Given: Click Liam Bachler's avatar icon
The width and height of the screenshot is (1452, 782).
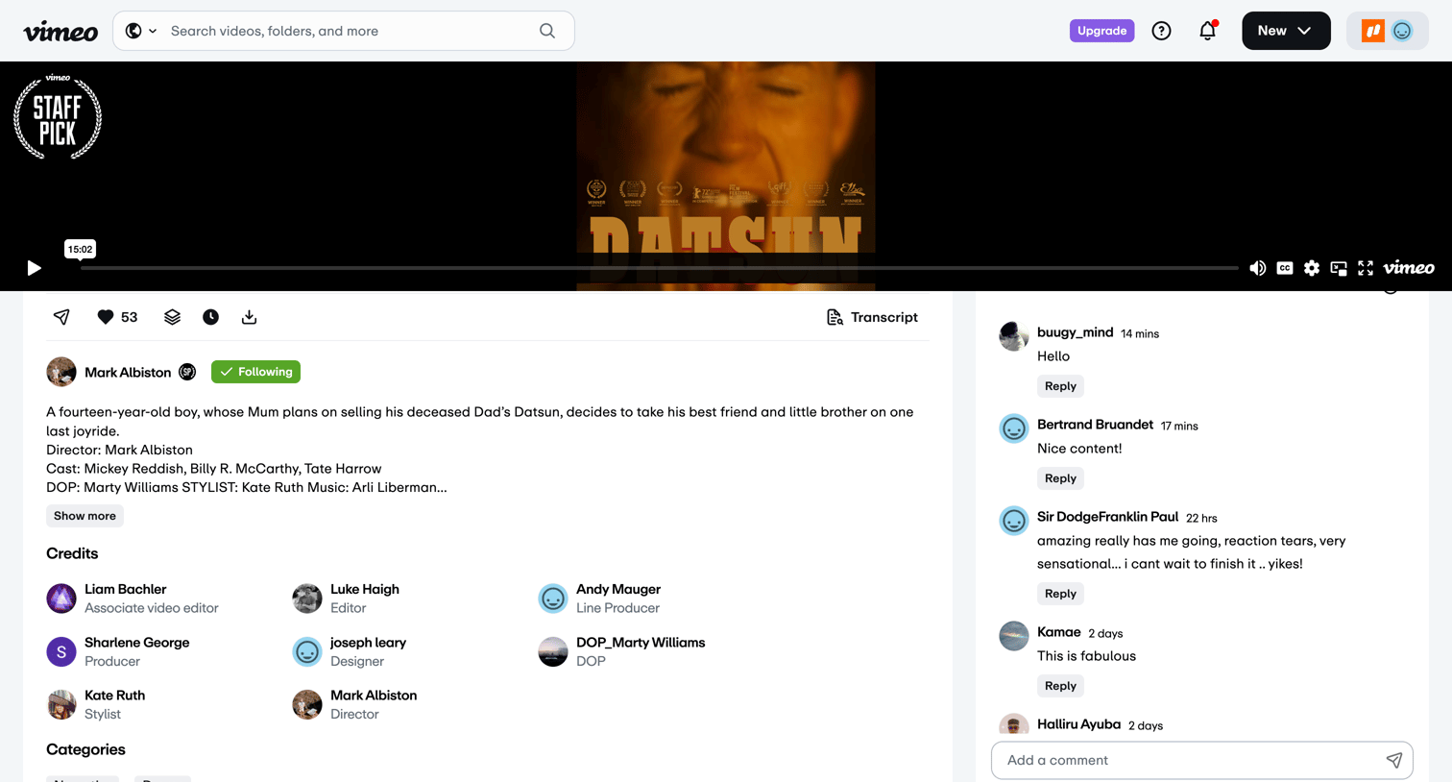Looking at the screenshot, I should 61,599.
